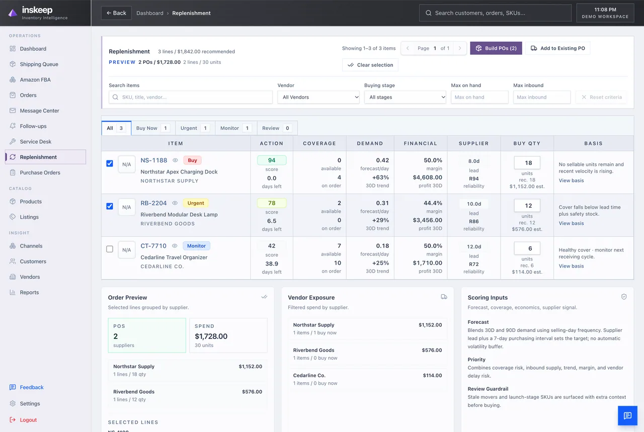Select the CT-7710 row checkbox
The width and height of the screenshot is (644, 432).
(110, 249)
